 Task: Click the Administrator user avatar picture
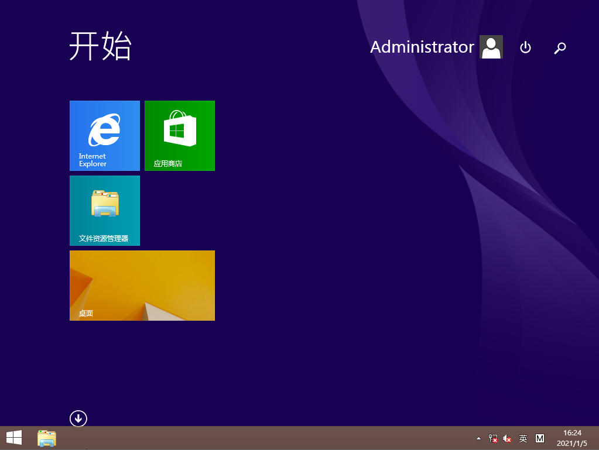pos(491,47)
